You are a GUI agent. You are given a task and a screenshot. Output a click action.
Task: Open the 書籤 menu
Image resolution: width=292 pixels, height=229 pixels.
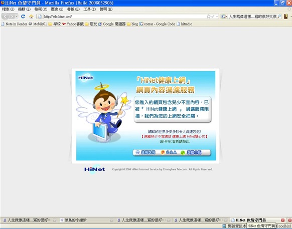tap(73, 9)
